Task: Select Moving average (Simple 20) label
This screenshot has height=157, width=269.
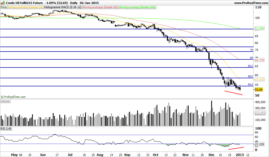Action: (25, 7)
